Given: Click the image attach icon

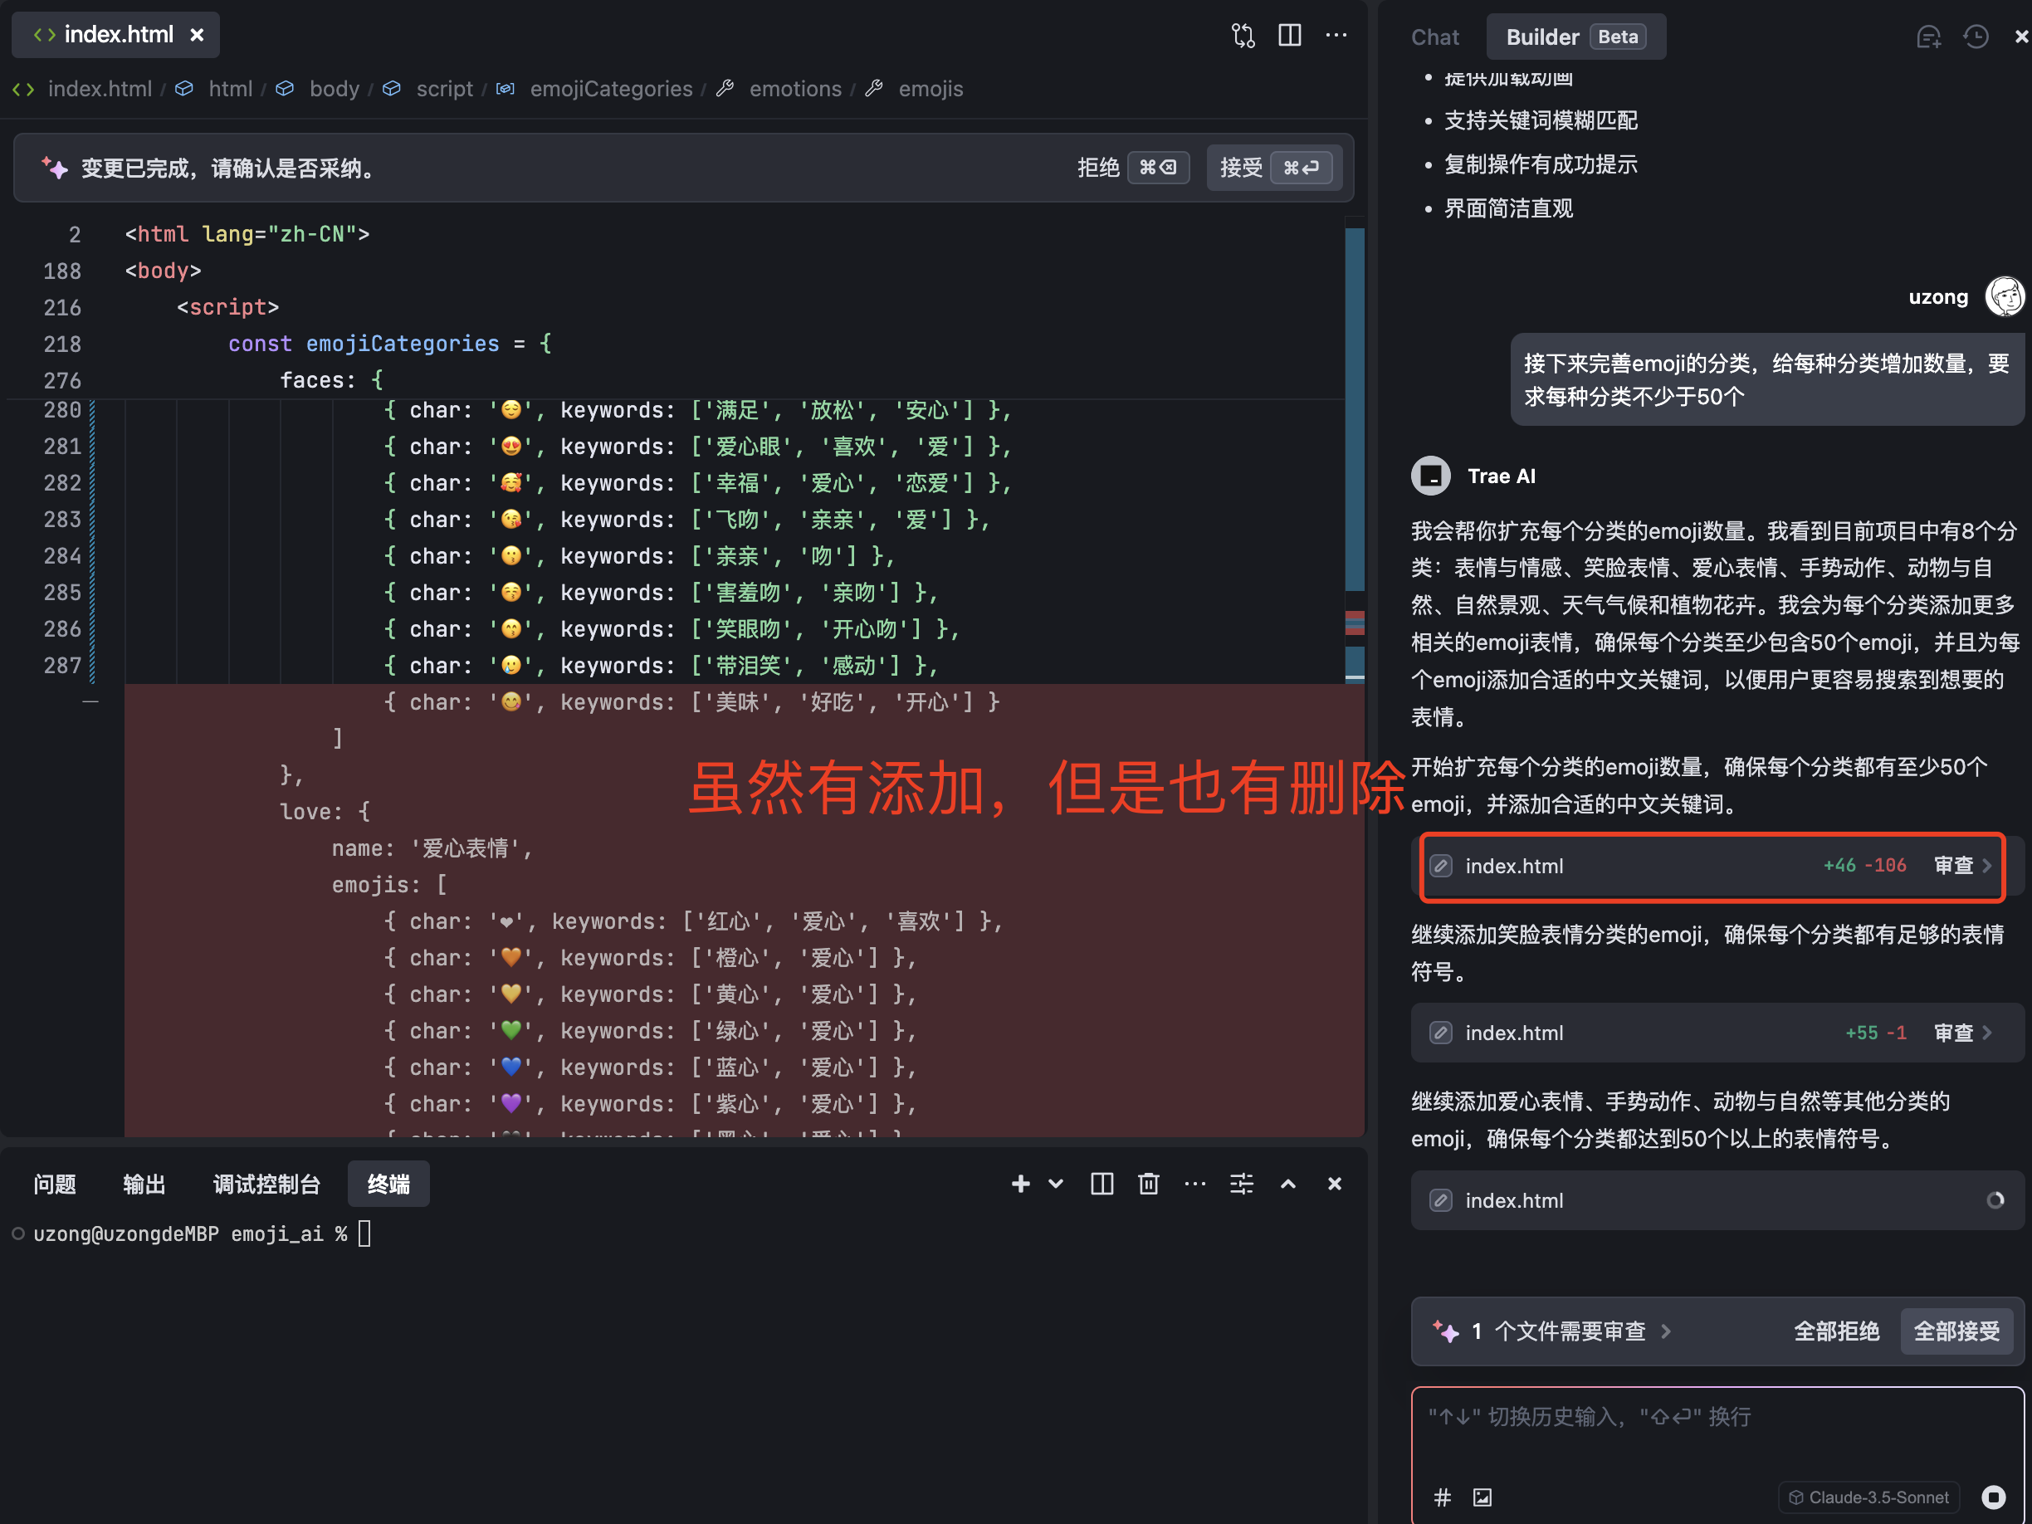Looking at the screenshot, I should (1482, 1497).
